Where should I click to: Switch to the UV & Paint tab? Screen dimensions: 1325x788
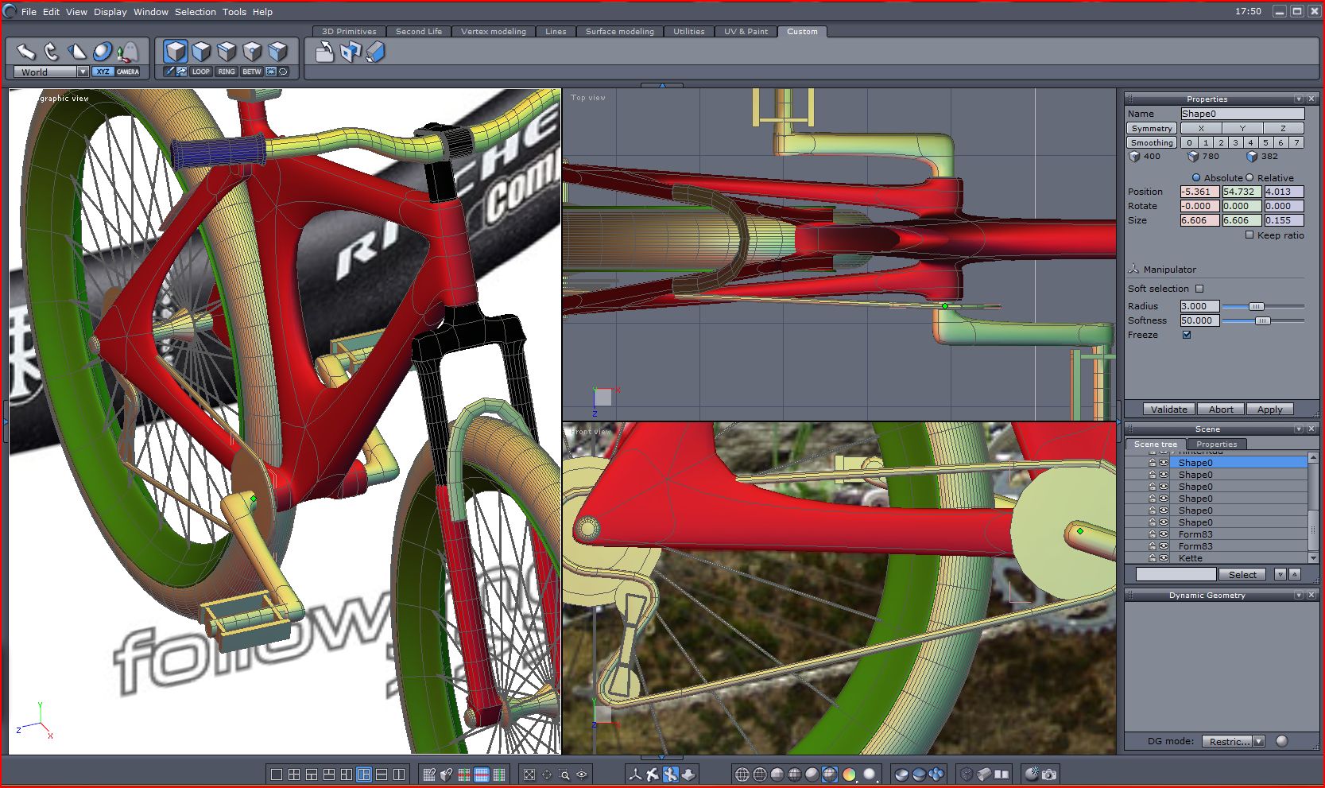[x=746, y=32]
